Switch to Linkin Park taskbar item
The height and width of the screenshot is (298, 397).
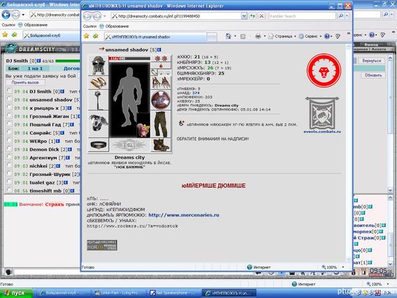[x=119, y=293]
